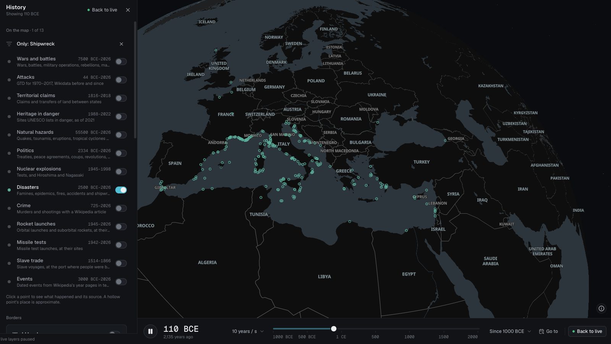Toggle Nuclear explosions layer on
The width and height of the screenshot is (611, 344).
121,172
